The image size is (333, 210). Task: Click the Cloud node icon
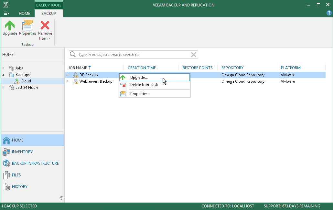17,81
